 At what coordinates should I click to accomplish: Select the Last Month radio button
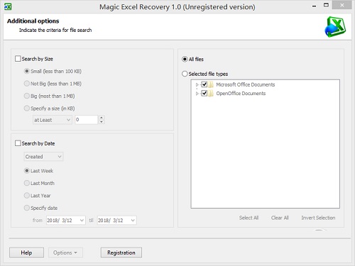(27, 183)
